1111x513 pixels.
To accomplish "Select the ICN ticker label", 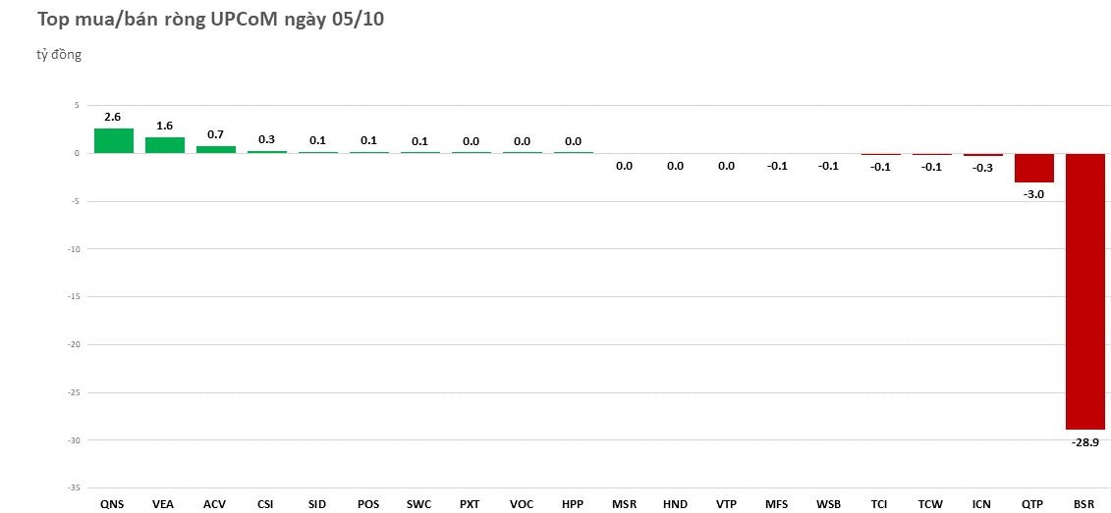I will (981, 504).
